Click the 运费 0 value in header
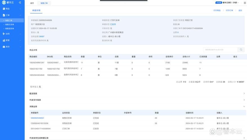This screenshot has width=247, height=140. (x=178, y=32)
